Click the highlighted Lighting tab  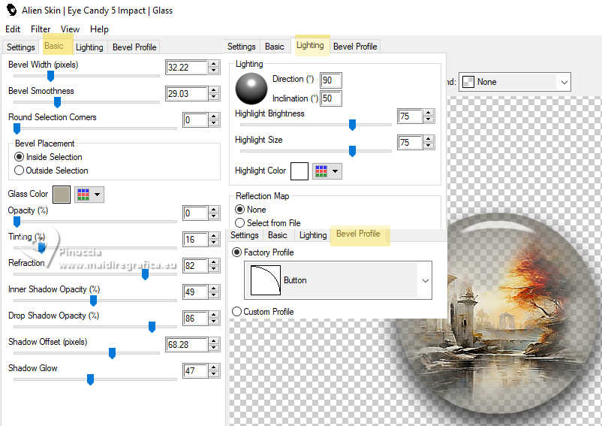click(x=310, y=45)
